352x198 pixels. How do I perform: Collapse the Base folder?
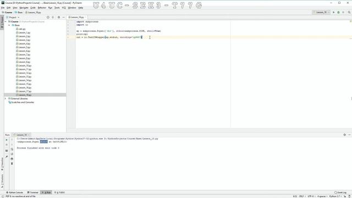point(9,25)
